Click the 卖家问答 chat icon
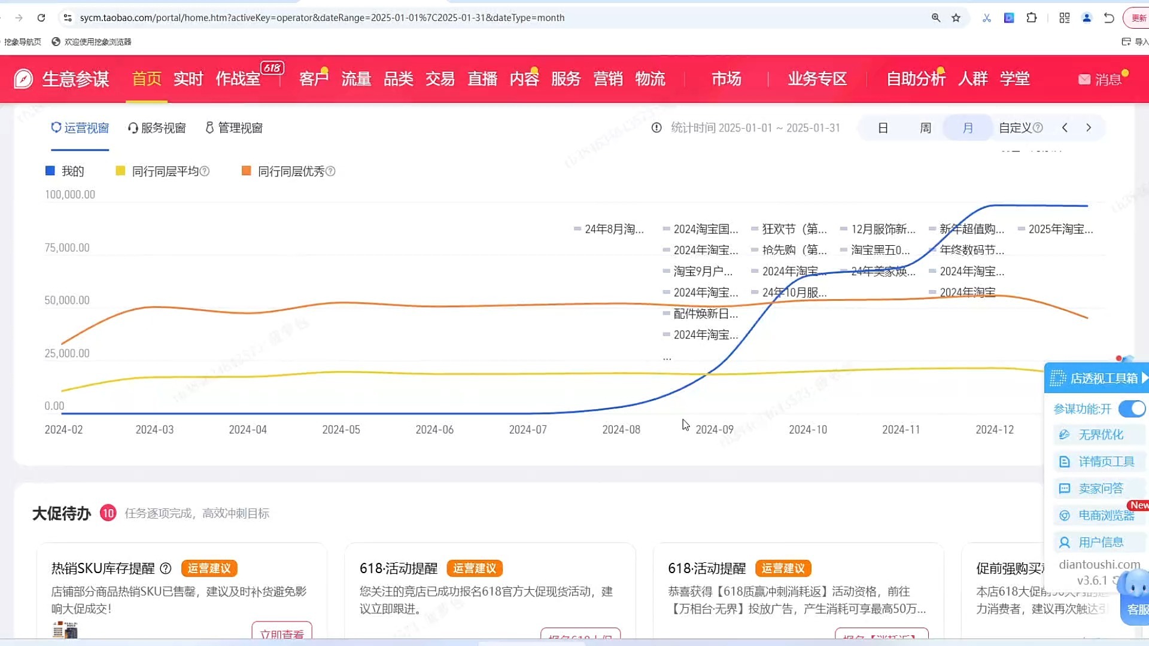1149x646 pixels. point(1064,489)
